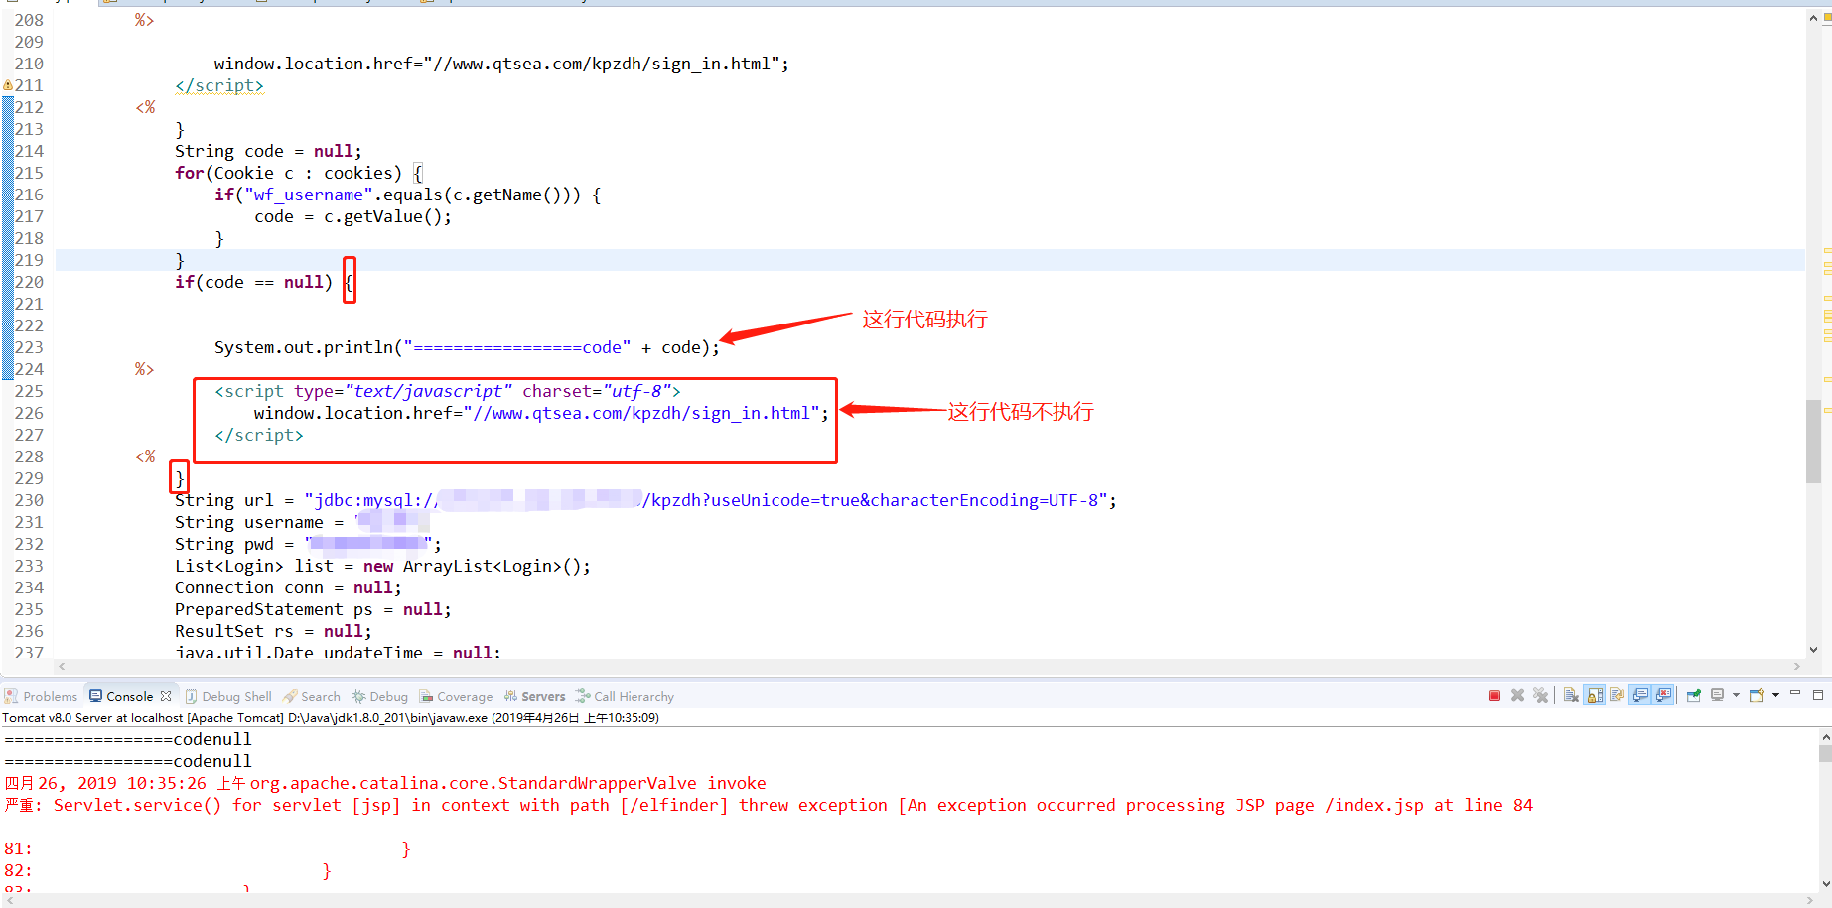1832x908 pixels.
Task: Show the Coverage tab
Action: [x=456, y=697]
